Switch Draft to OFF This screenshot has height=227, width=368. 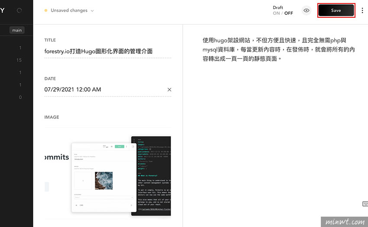[x=289, y=13]
